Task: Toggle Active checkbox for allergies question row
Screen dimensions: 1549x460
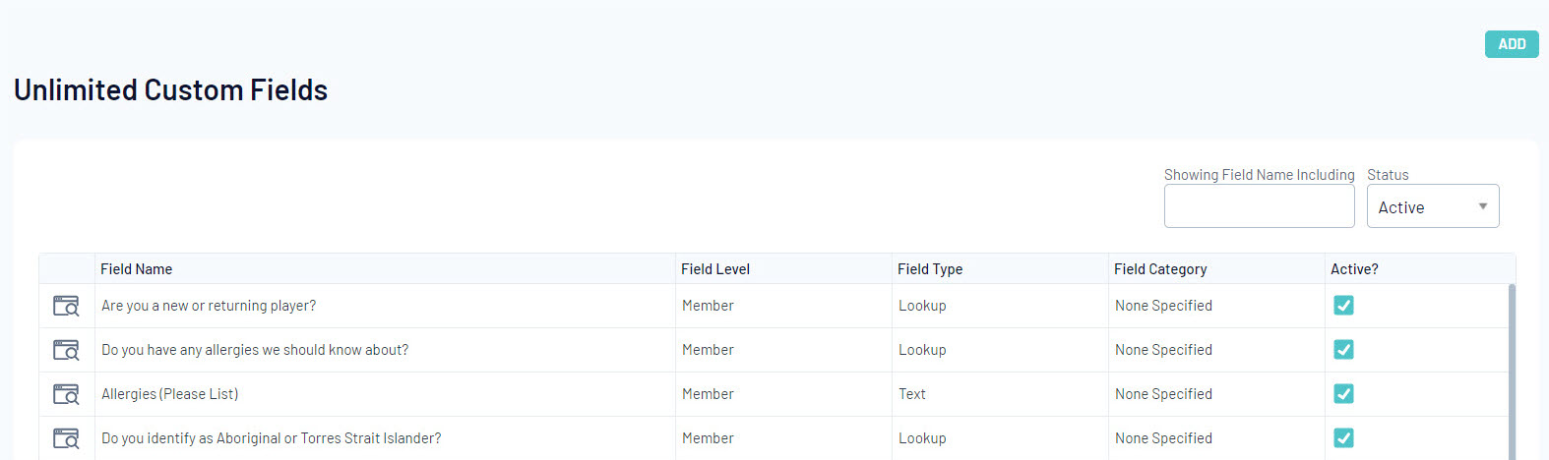Action: click(x=1343, y=350)
